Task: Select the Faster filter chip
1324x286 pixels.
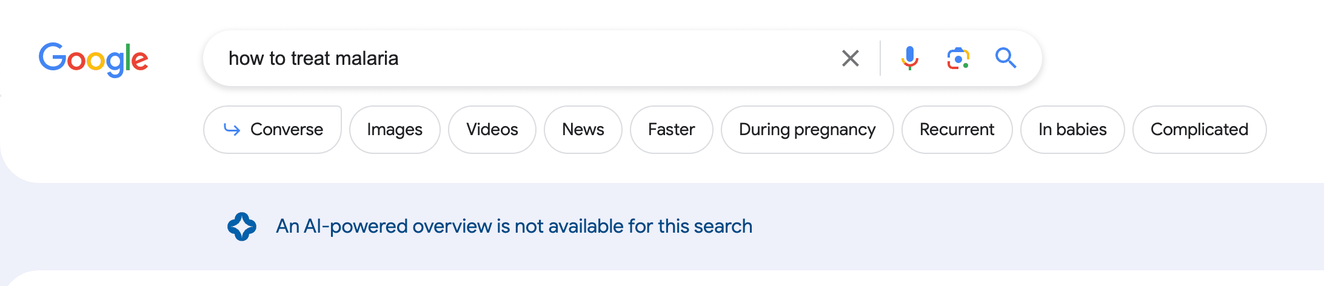Action: point(672,130)
